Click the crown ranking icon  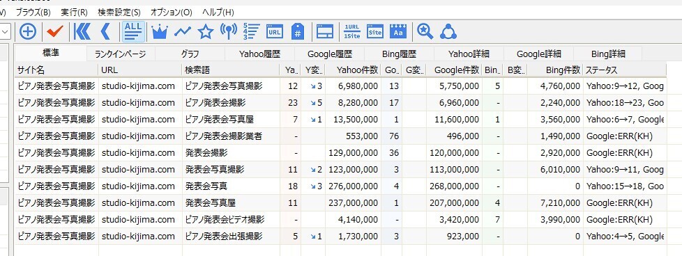(x=160, y=32)
